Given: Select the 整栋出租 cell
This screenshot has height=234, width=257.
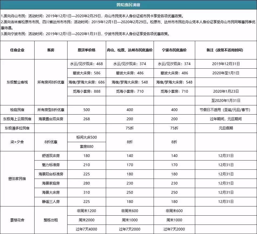Looking at the screenshot, I should (50, 220).
